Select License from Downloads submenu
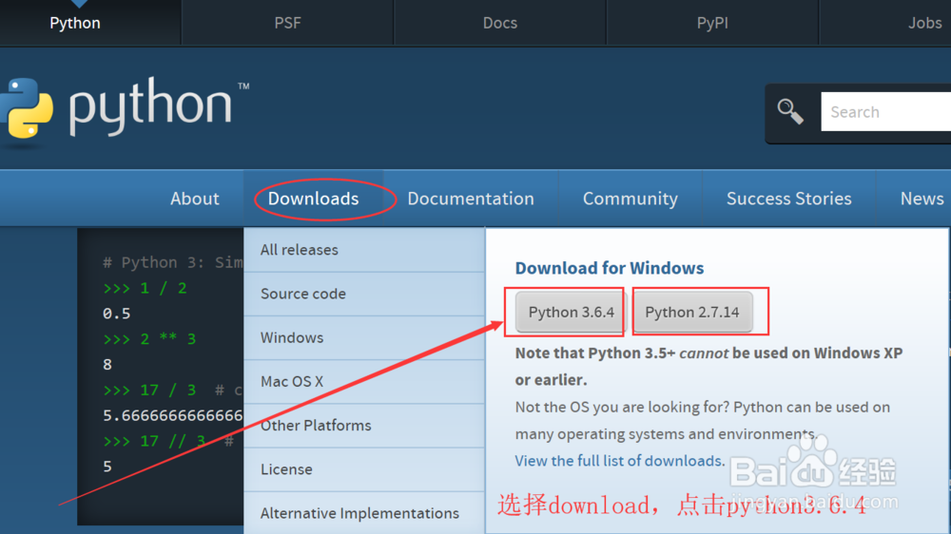 [x=364, y=469]
